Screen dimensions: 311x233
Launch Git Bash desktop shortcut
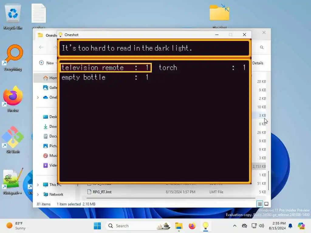pyautogui.click(x=13, y=140)
